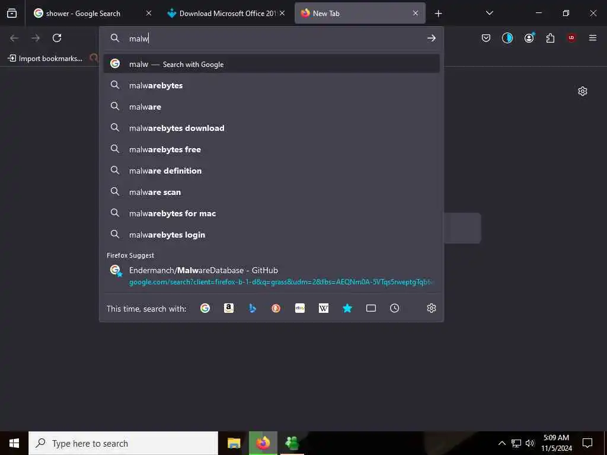Click the address bar containing malw
This screenshot has width=607, height=455.
pos(271,38)
